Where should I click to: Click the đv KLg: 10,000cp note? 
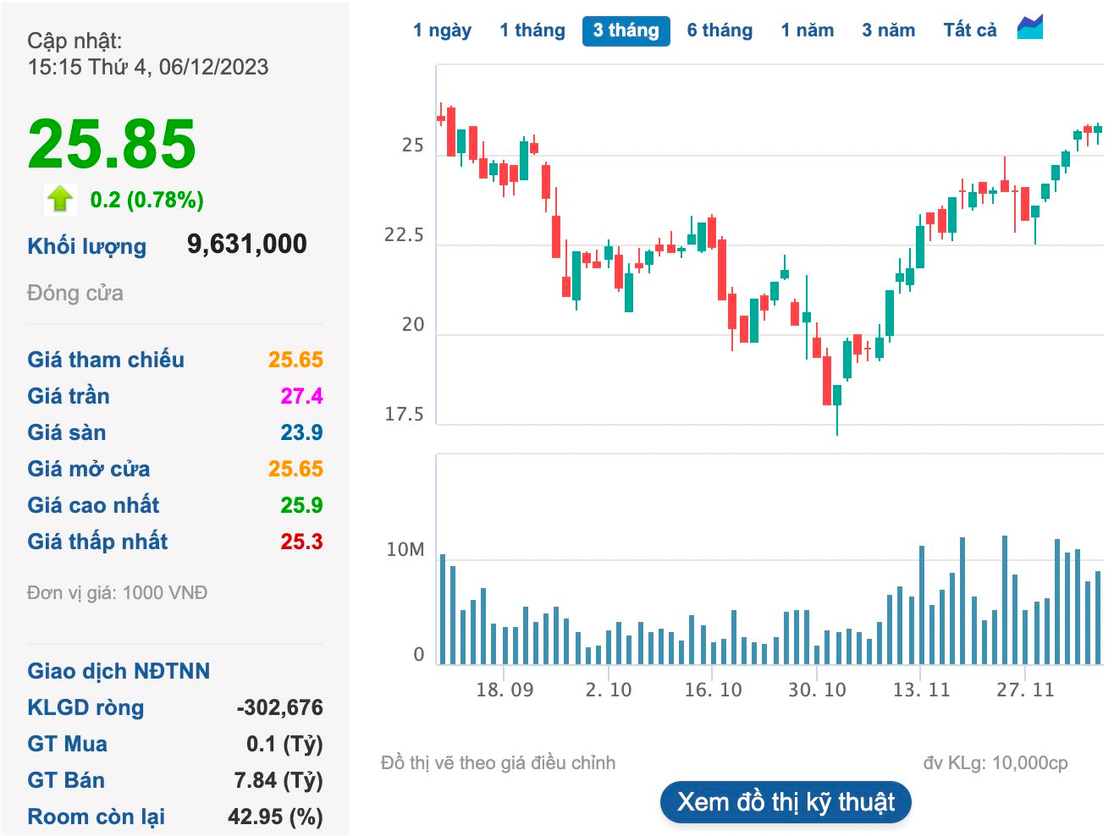[995, 762]
